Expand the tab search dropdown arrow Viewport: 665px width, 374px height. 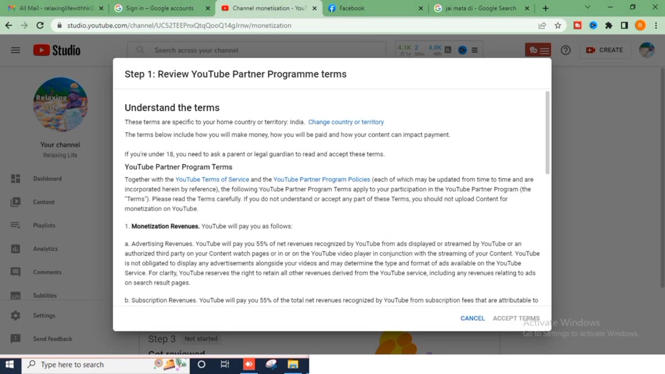tap(588, 7)
